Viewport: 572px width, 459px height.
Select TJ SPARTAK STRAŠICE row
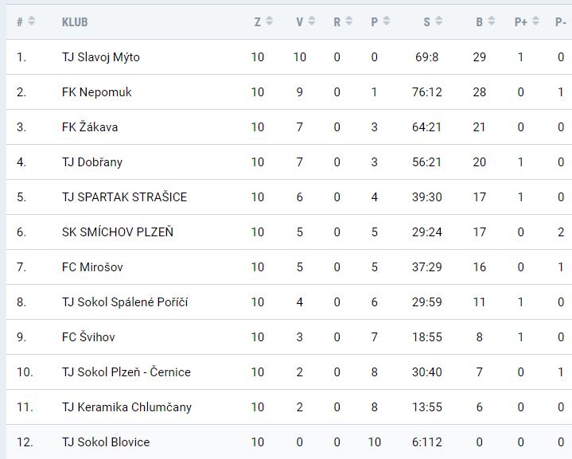pos(124,197)
